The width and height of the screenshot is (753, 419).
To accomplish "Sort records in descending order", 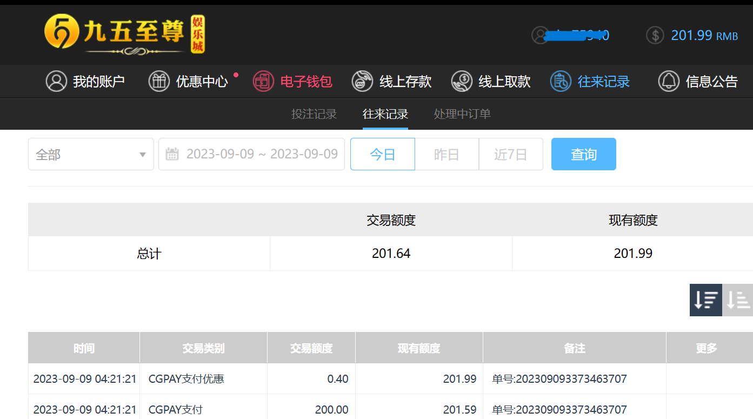I will pyautogui.click(x=706, y=300).
